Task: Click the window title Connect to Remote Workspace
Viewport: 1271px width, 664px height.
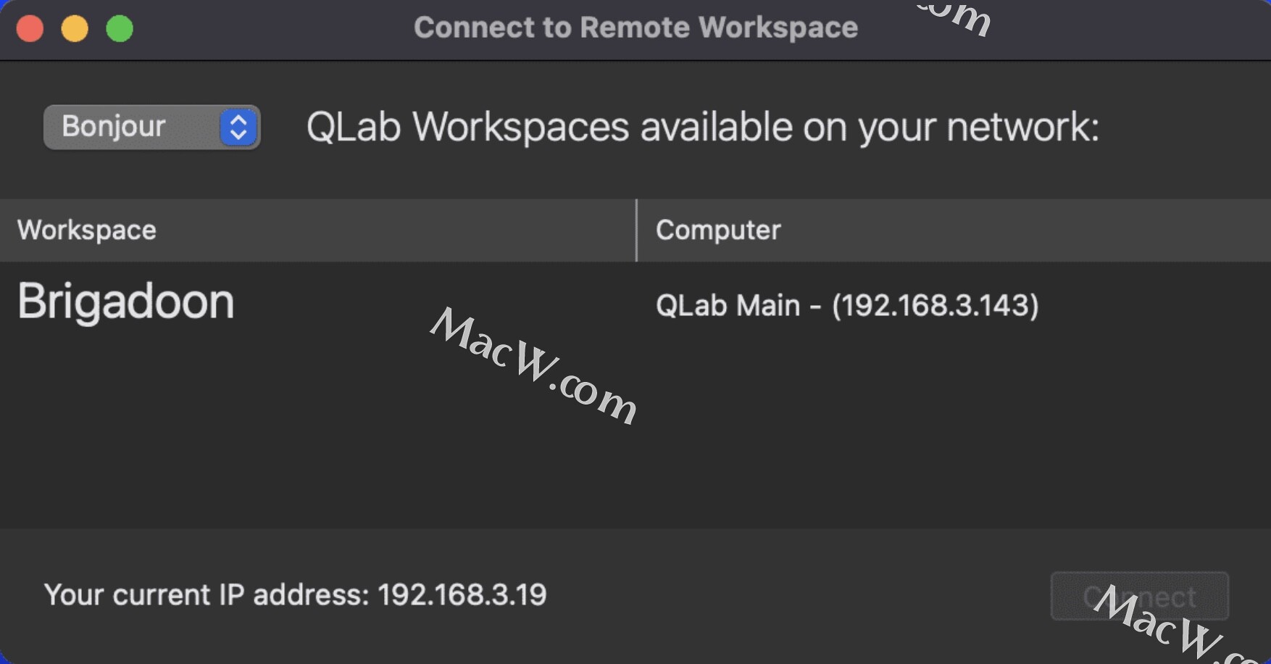Action: pyautogui.click(x=635, y=28)
